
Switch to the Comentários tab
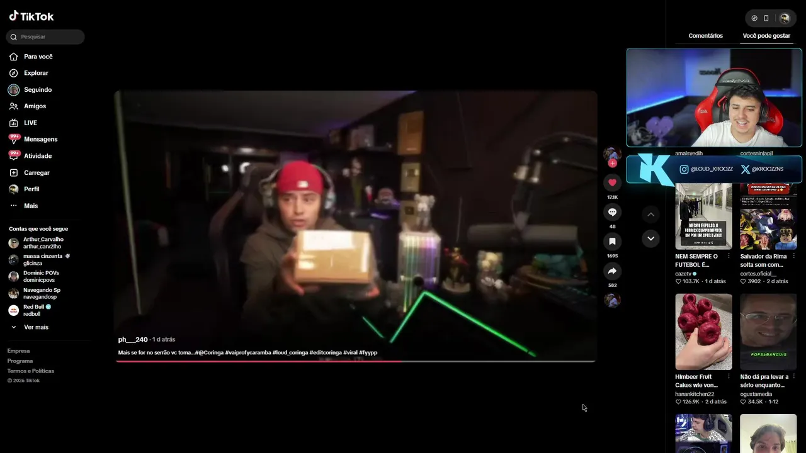(705, 36)
